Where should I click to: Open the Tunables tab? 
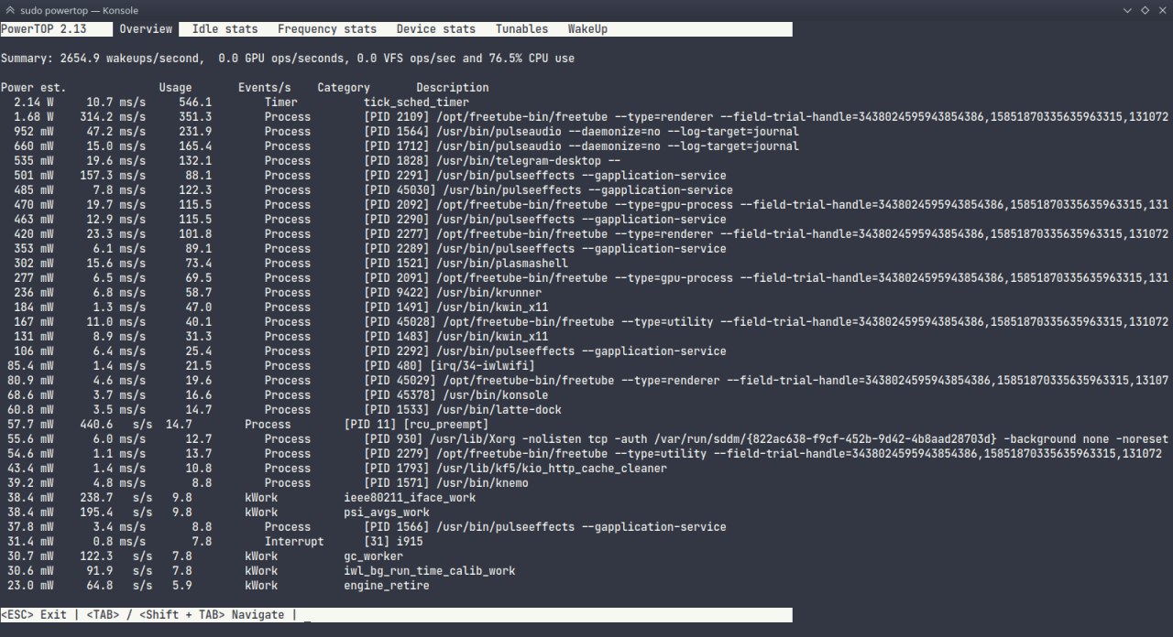tap(521, 29)
